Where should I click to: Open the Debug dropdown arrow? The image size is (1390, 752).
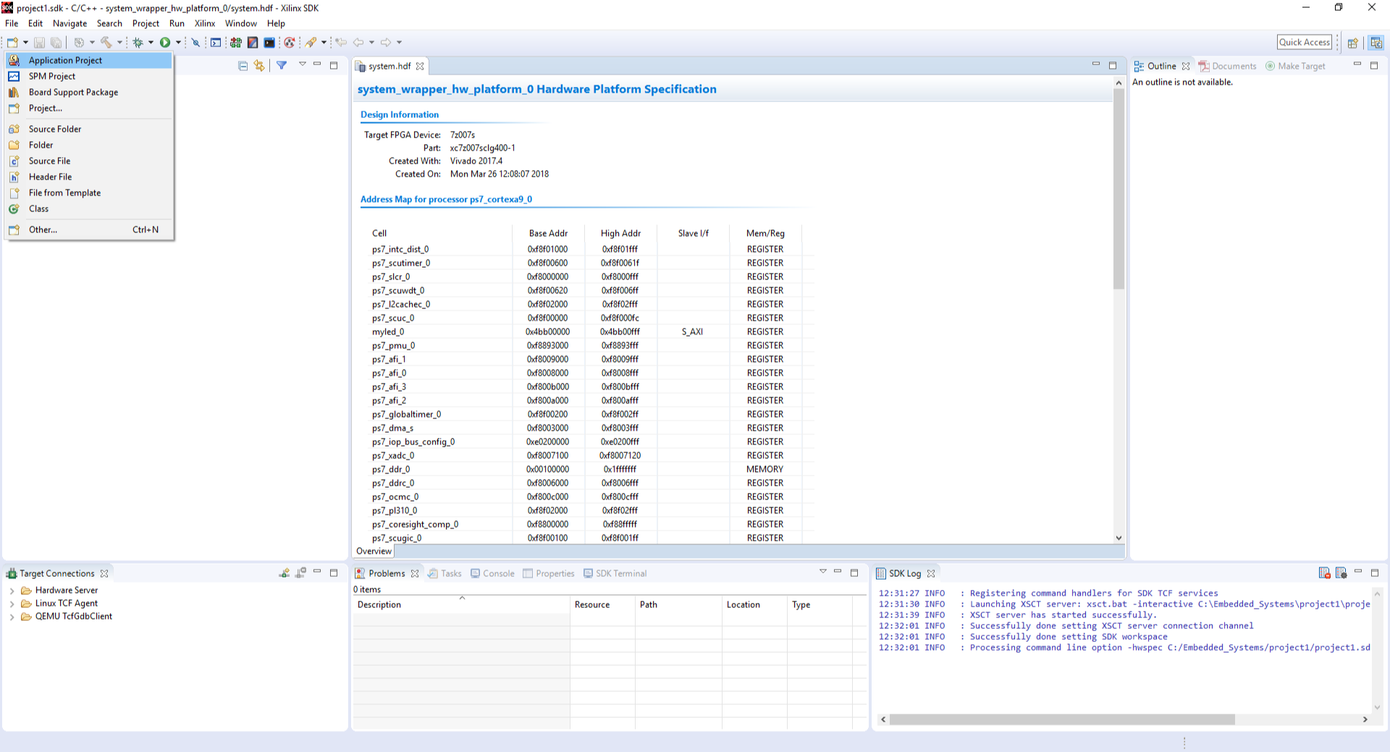point(151,43)
